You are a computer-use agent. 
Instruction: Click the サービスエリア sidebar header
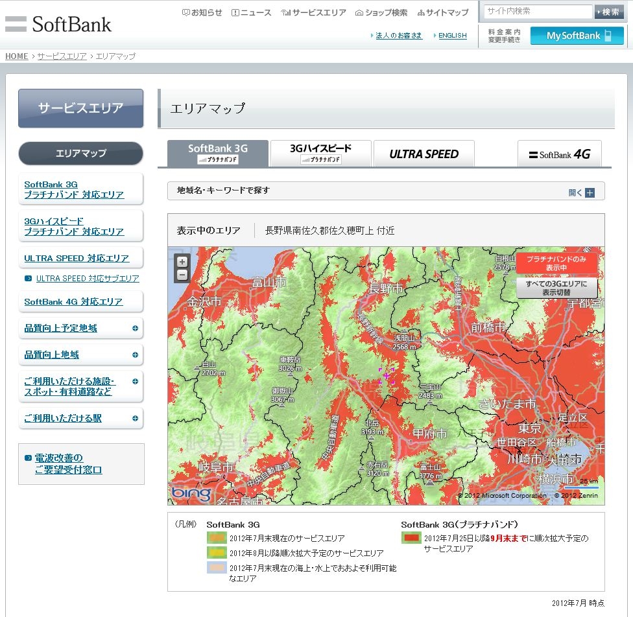tap(80, 108)
